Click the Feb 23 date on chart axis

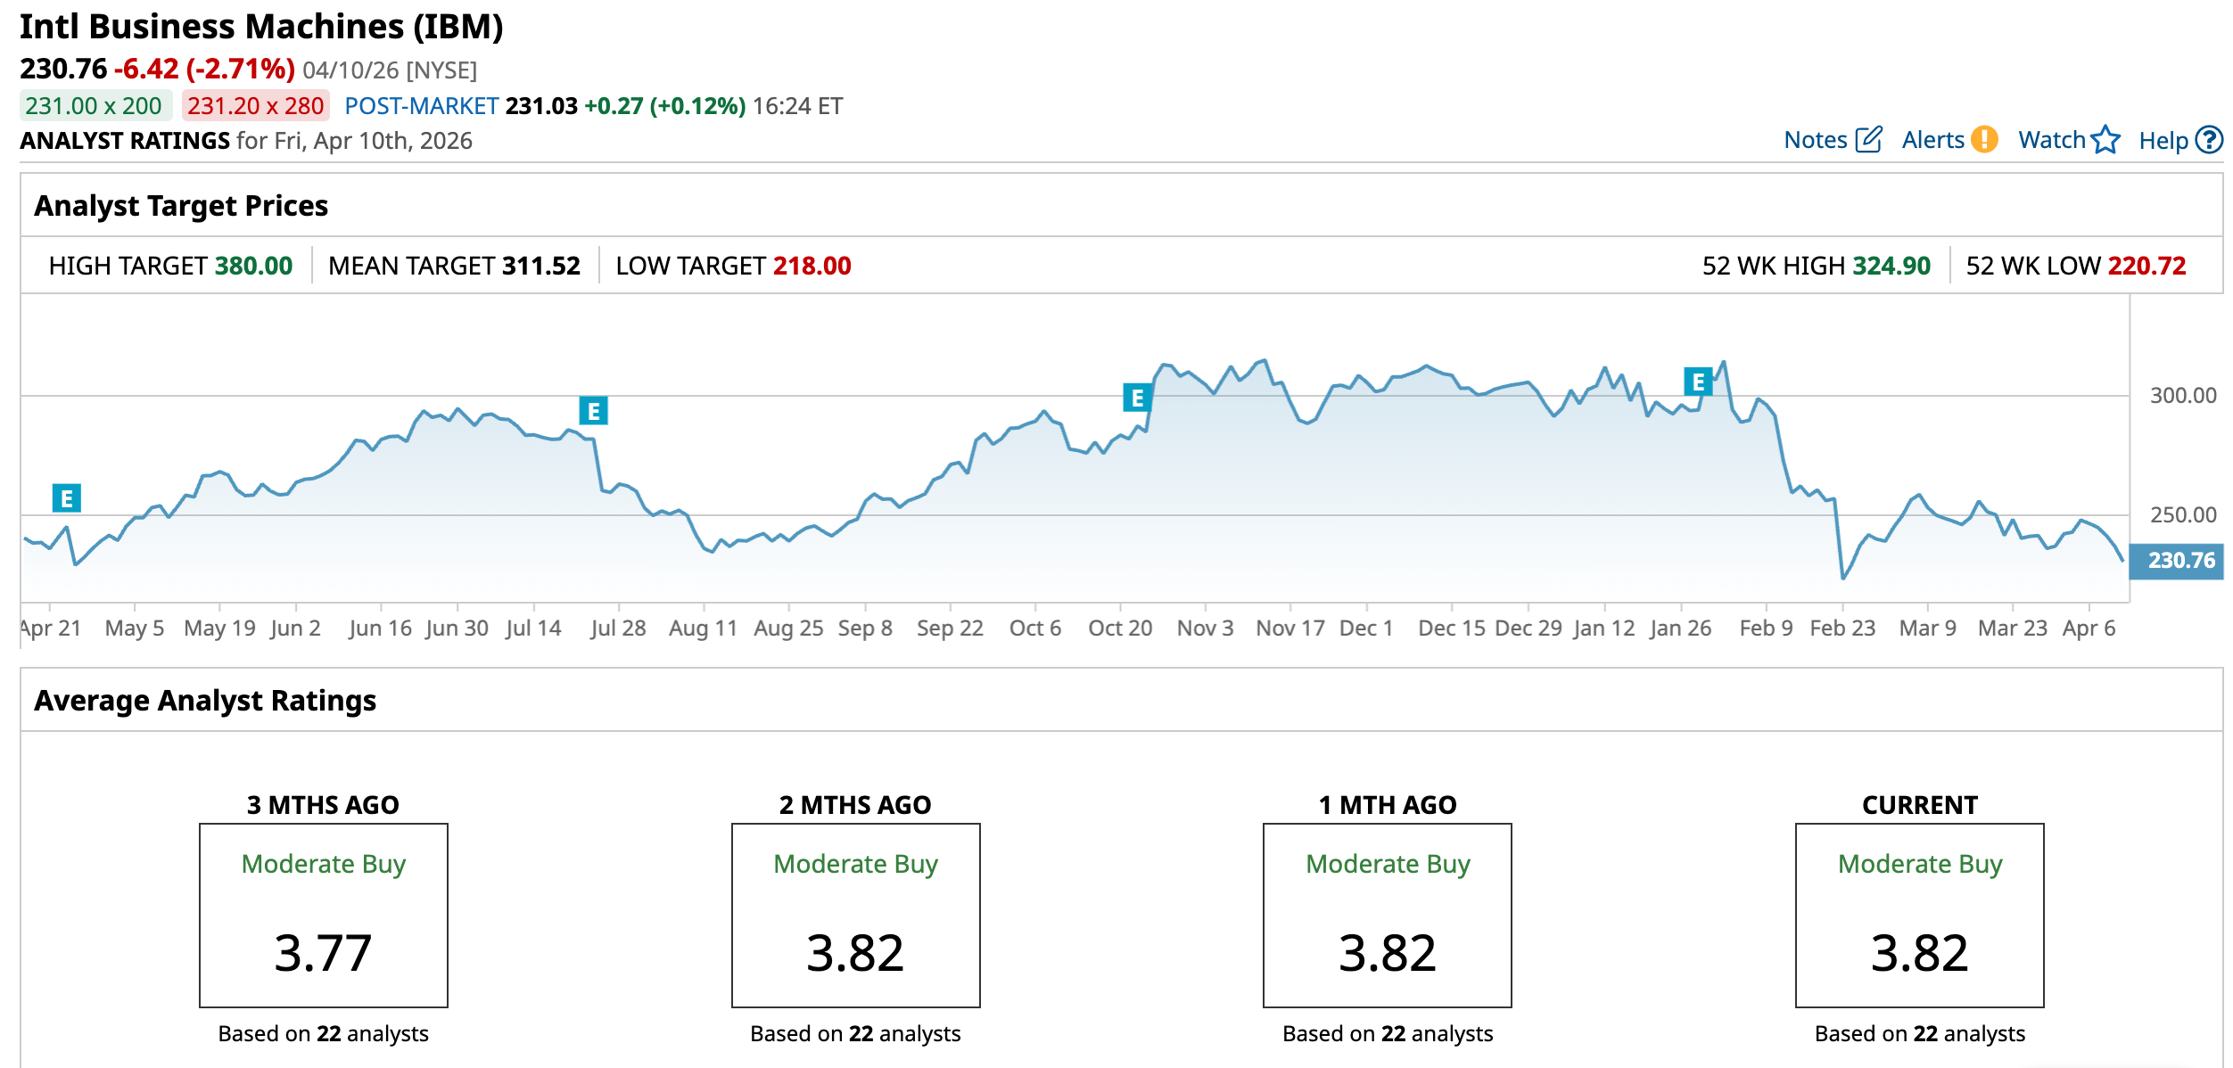[x=1842, y=628]
